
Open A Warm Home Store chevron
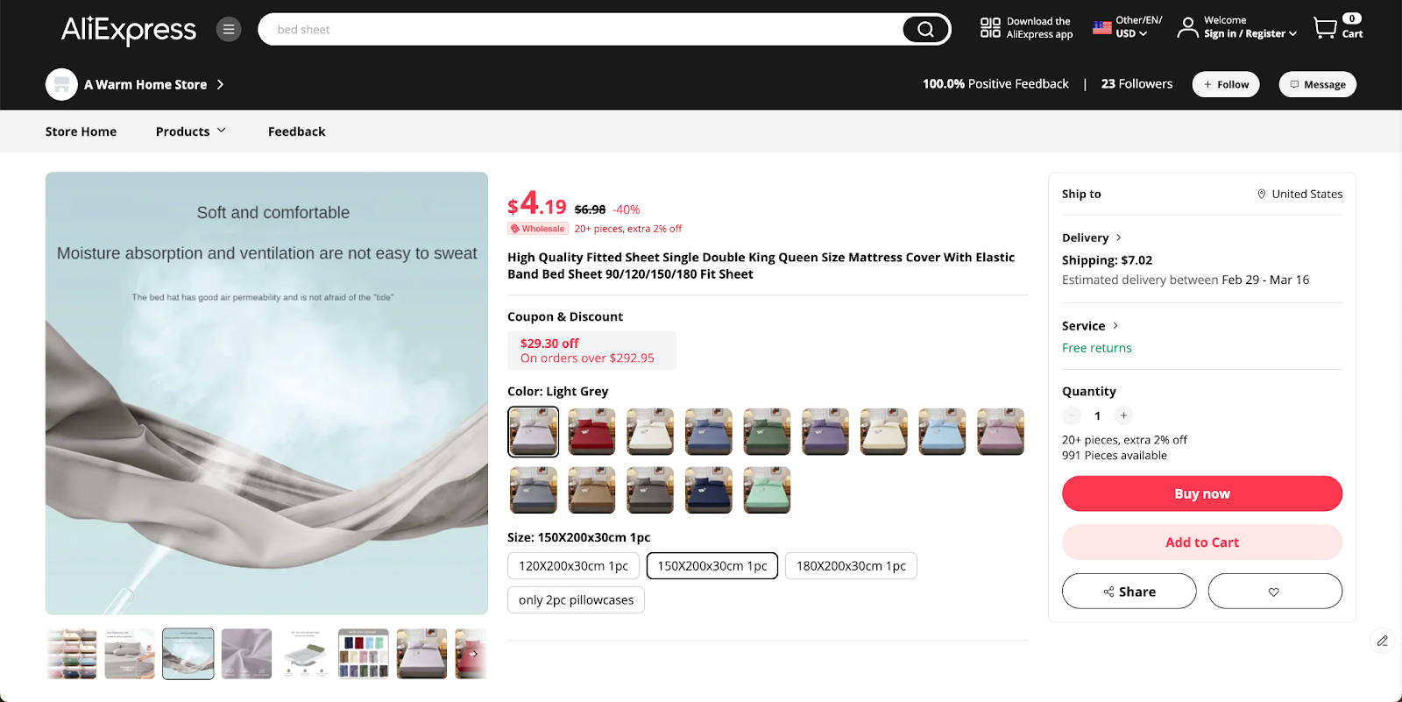pyautogui.click(x=220, y=84)
